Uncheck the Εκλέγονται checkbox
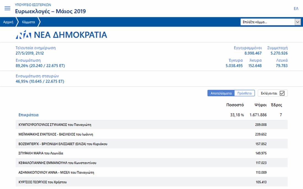 (282, 93)
